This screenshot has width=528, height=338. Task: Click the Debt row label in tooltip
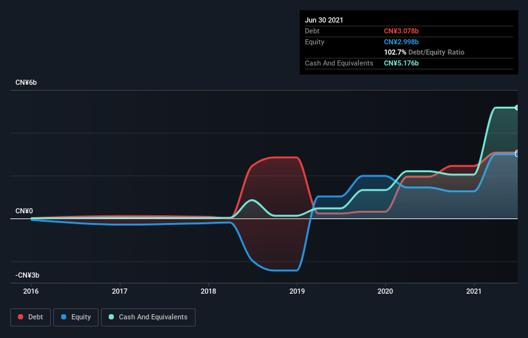click(312, 31)
